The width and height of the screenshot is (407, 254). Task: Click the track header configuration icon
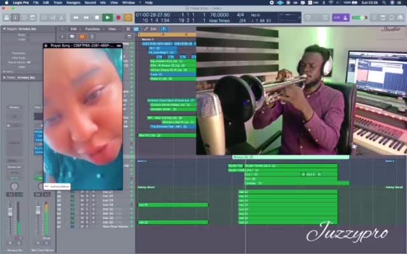129,37
